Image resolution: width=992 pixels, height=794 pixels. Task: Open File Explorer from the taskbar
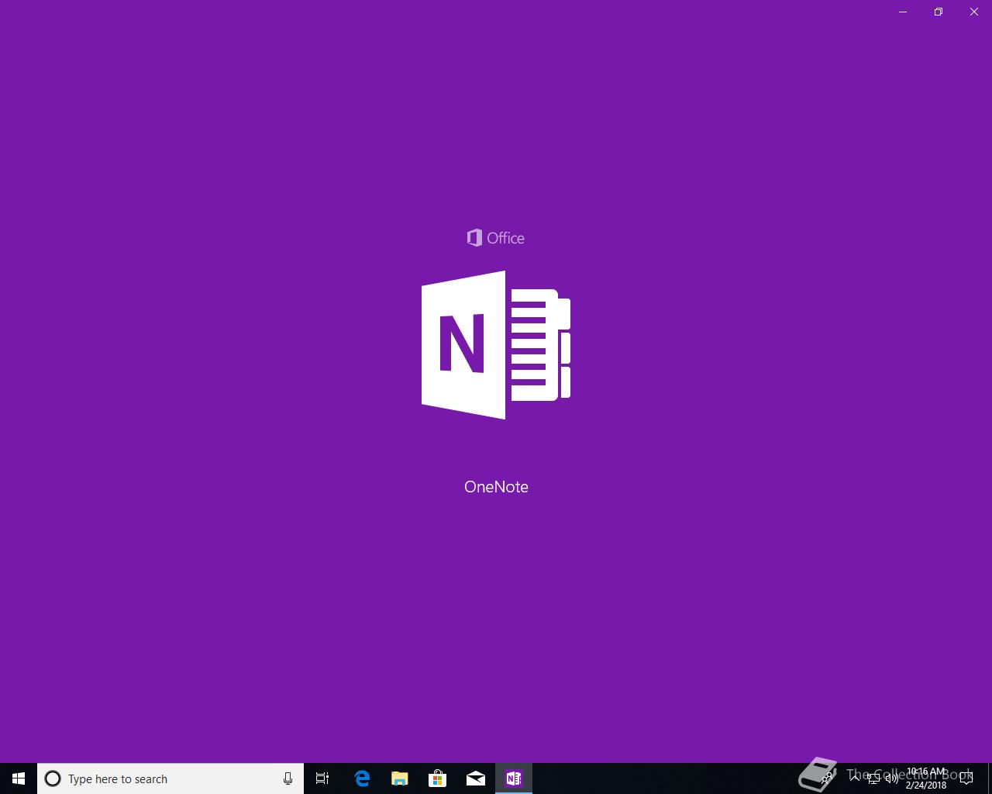point(399,778)
